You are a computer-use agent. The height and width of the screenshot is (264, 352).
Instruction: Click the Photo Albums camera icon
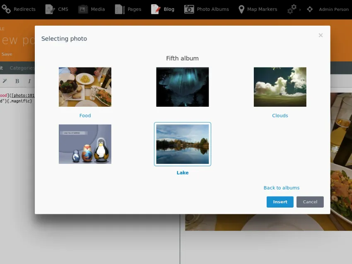pyautogui.click(x=189, y=9)
